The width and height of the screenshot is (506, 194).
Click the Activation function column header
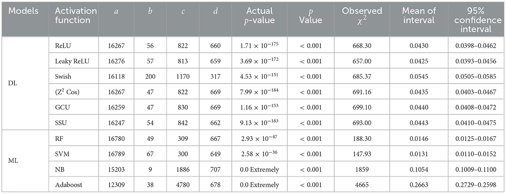pos(72,16)
